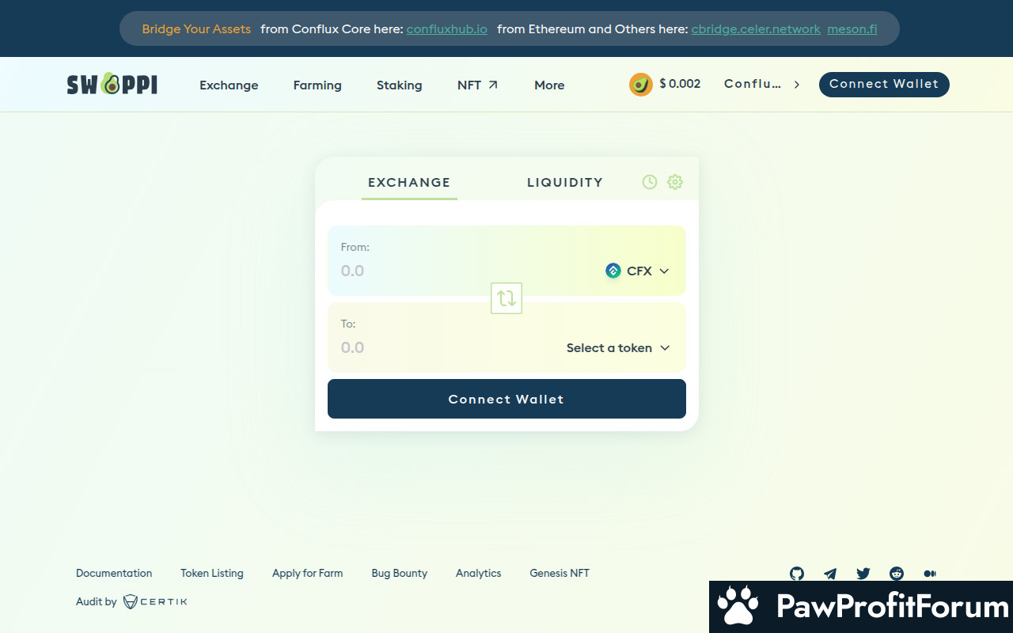Open the Apply for Farm link

[308, 573]
